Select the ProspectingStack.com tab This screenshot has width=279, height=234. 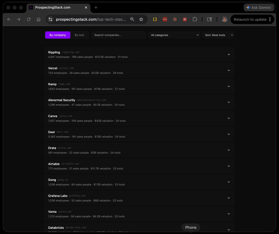58,7
